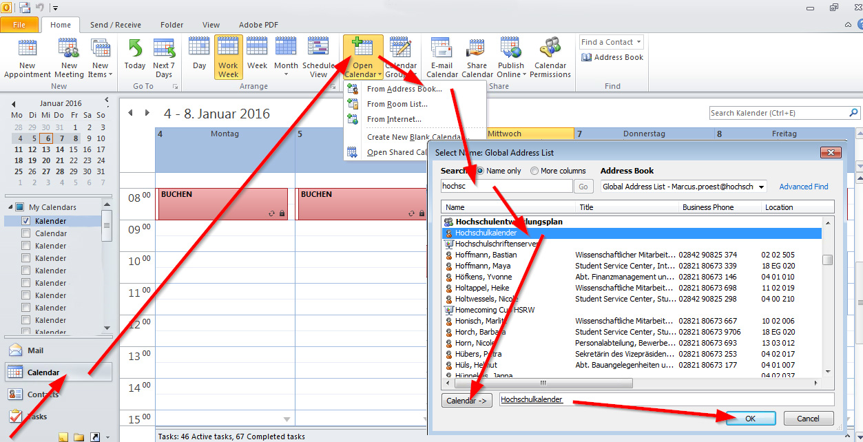Switch to the Folder tab

(x=172, y=25)
